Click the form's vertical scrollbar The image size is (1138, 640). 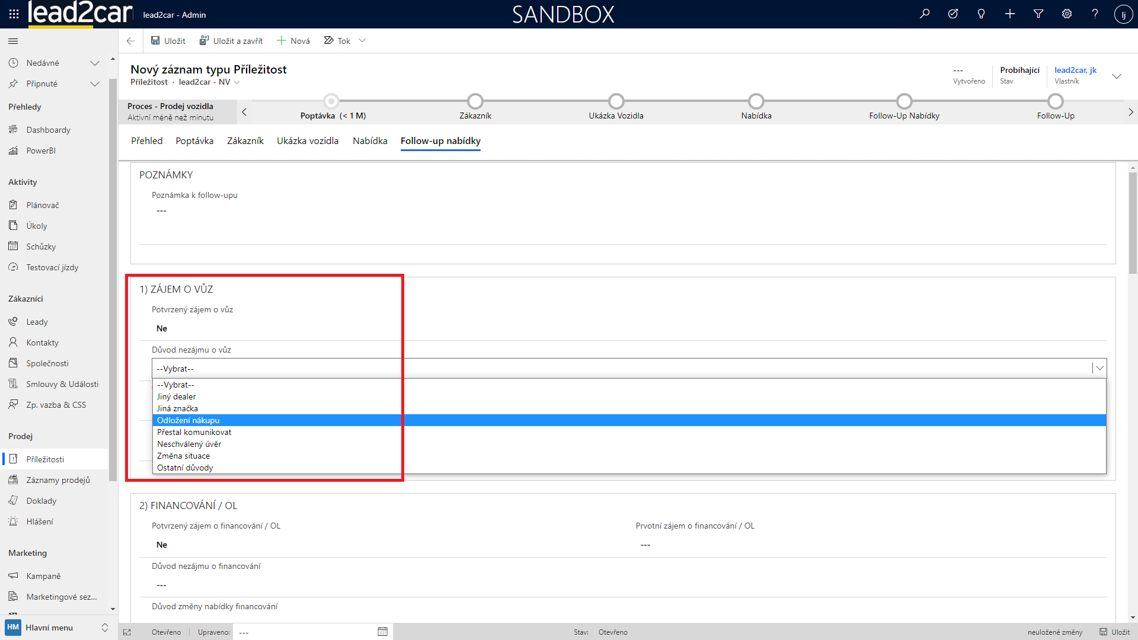pos(1133,223)
